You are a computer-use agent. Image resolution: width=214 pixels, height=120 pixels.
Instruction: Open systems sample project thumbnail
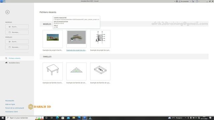pyautogui.click(x=100, y=39)
